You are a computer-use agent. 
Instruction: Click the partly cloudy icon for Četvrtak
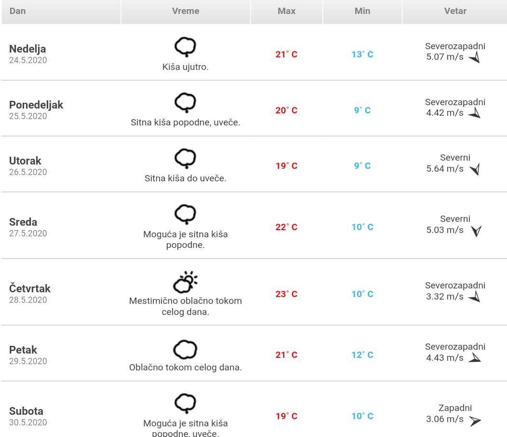(x=186, y=282)
